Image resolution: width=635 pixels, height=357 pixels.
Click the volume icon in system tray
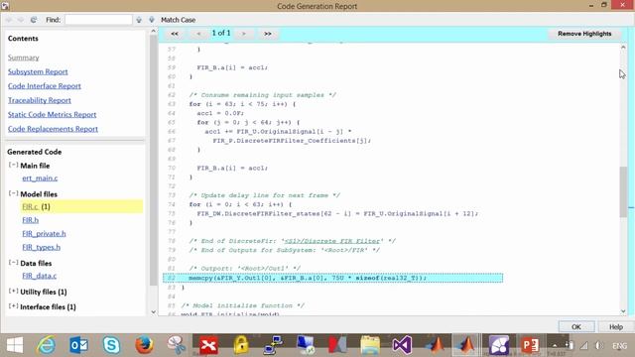(x=598, y=346)
